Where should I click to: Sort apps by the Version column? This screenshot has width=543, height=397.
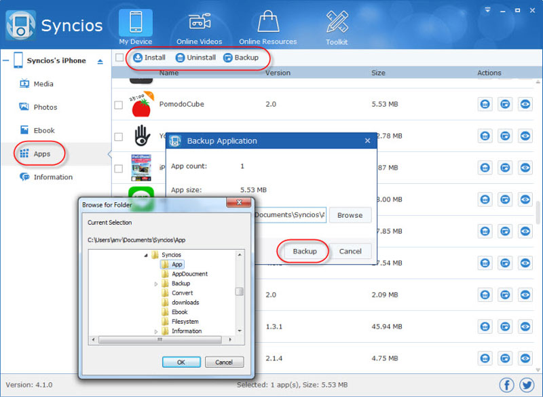[278, 73]
